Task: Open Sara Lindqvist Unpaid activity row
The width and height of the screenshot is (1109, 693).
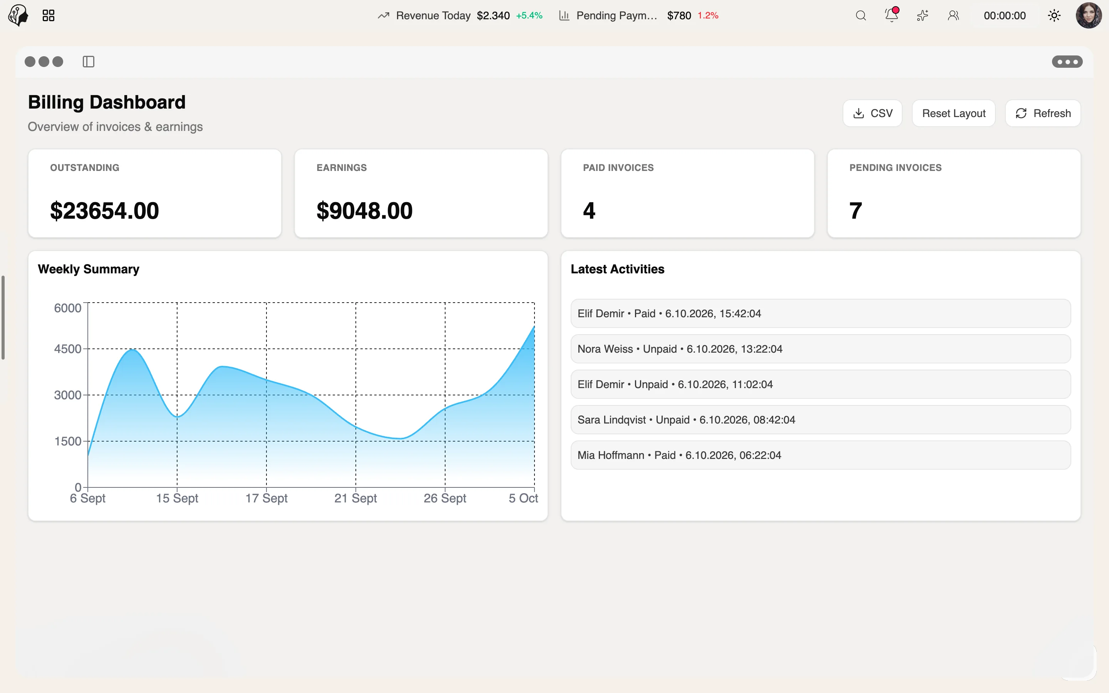Action: coord(821,420)
